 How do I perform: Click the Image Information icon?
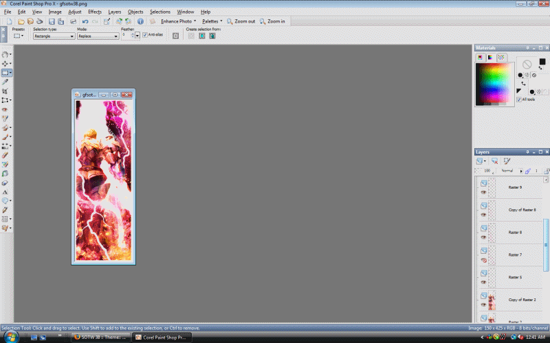(x=140, y=21)
